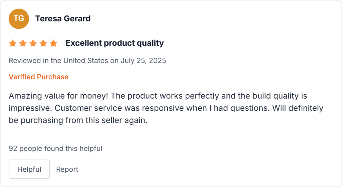Screen dimensions: 342x187
Task: Click the second rating star
Action: [23, 43]
